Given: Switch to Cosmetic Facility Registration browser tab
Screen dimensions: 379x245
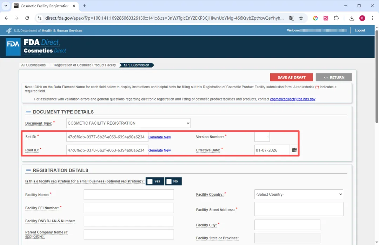Looking at the screenshot, I should pyautogui.click(x=45, y=6).
